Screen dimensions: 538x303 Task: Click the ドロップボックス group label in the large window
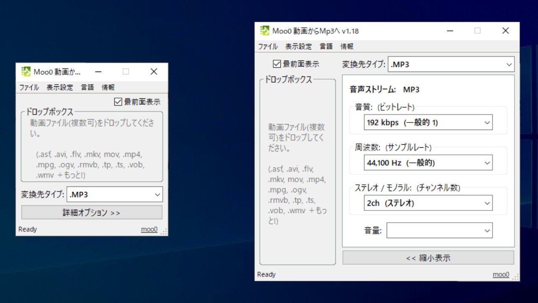(288, 79)
